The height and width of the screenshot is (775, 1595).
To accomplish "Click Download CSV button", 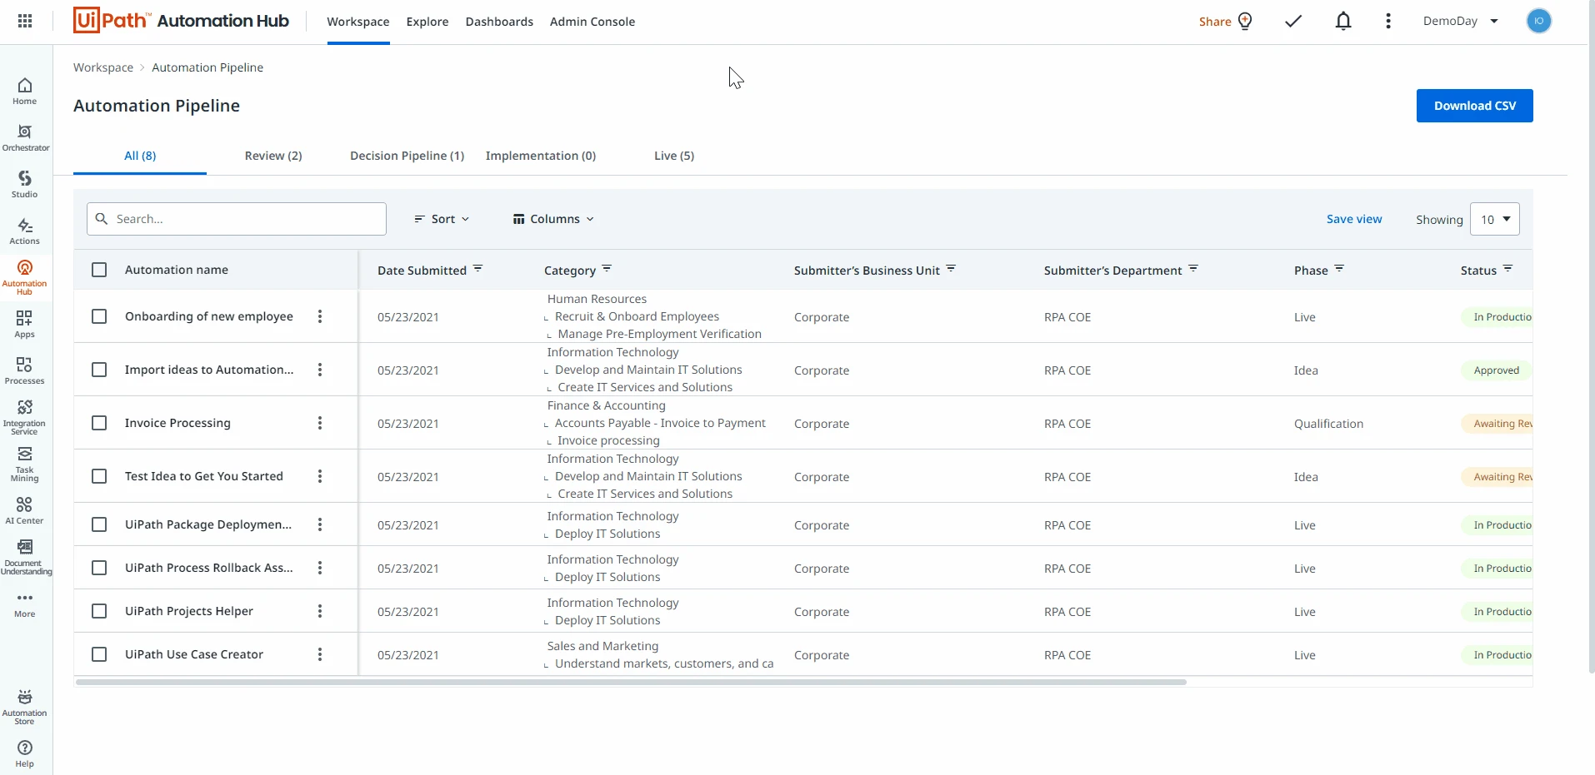I will pos(1475,106).
